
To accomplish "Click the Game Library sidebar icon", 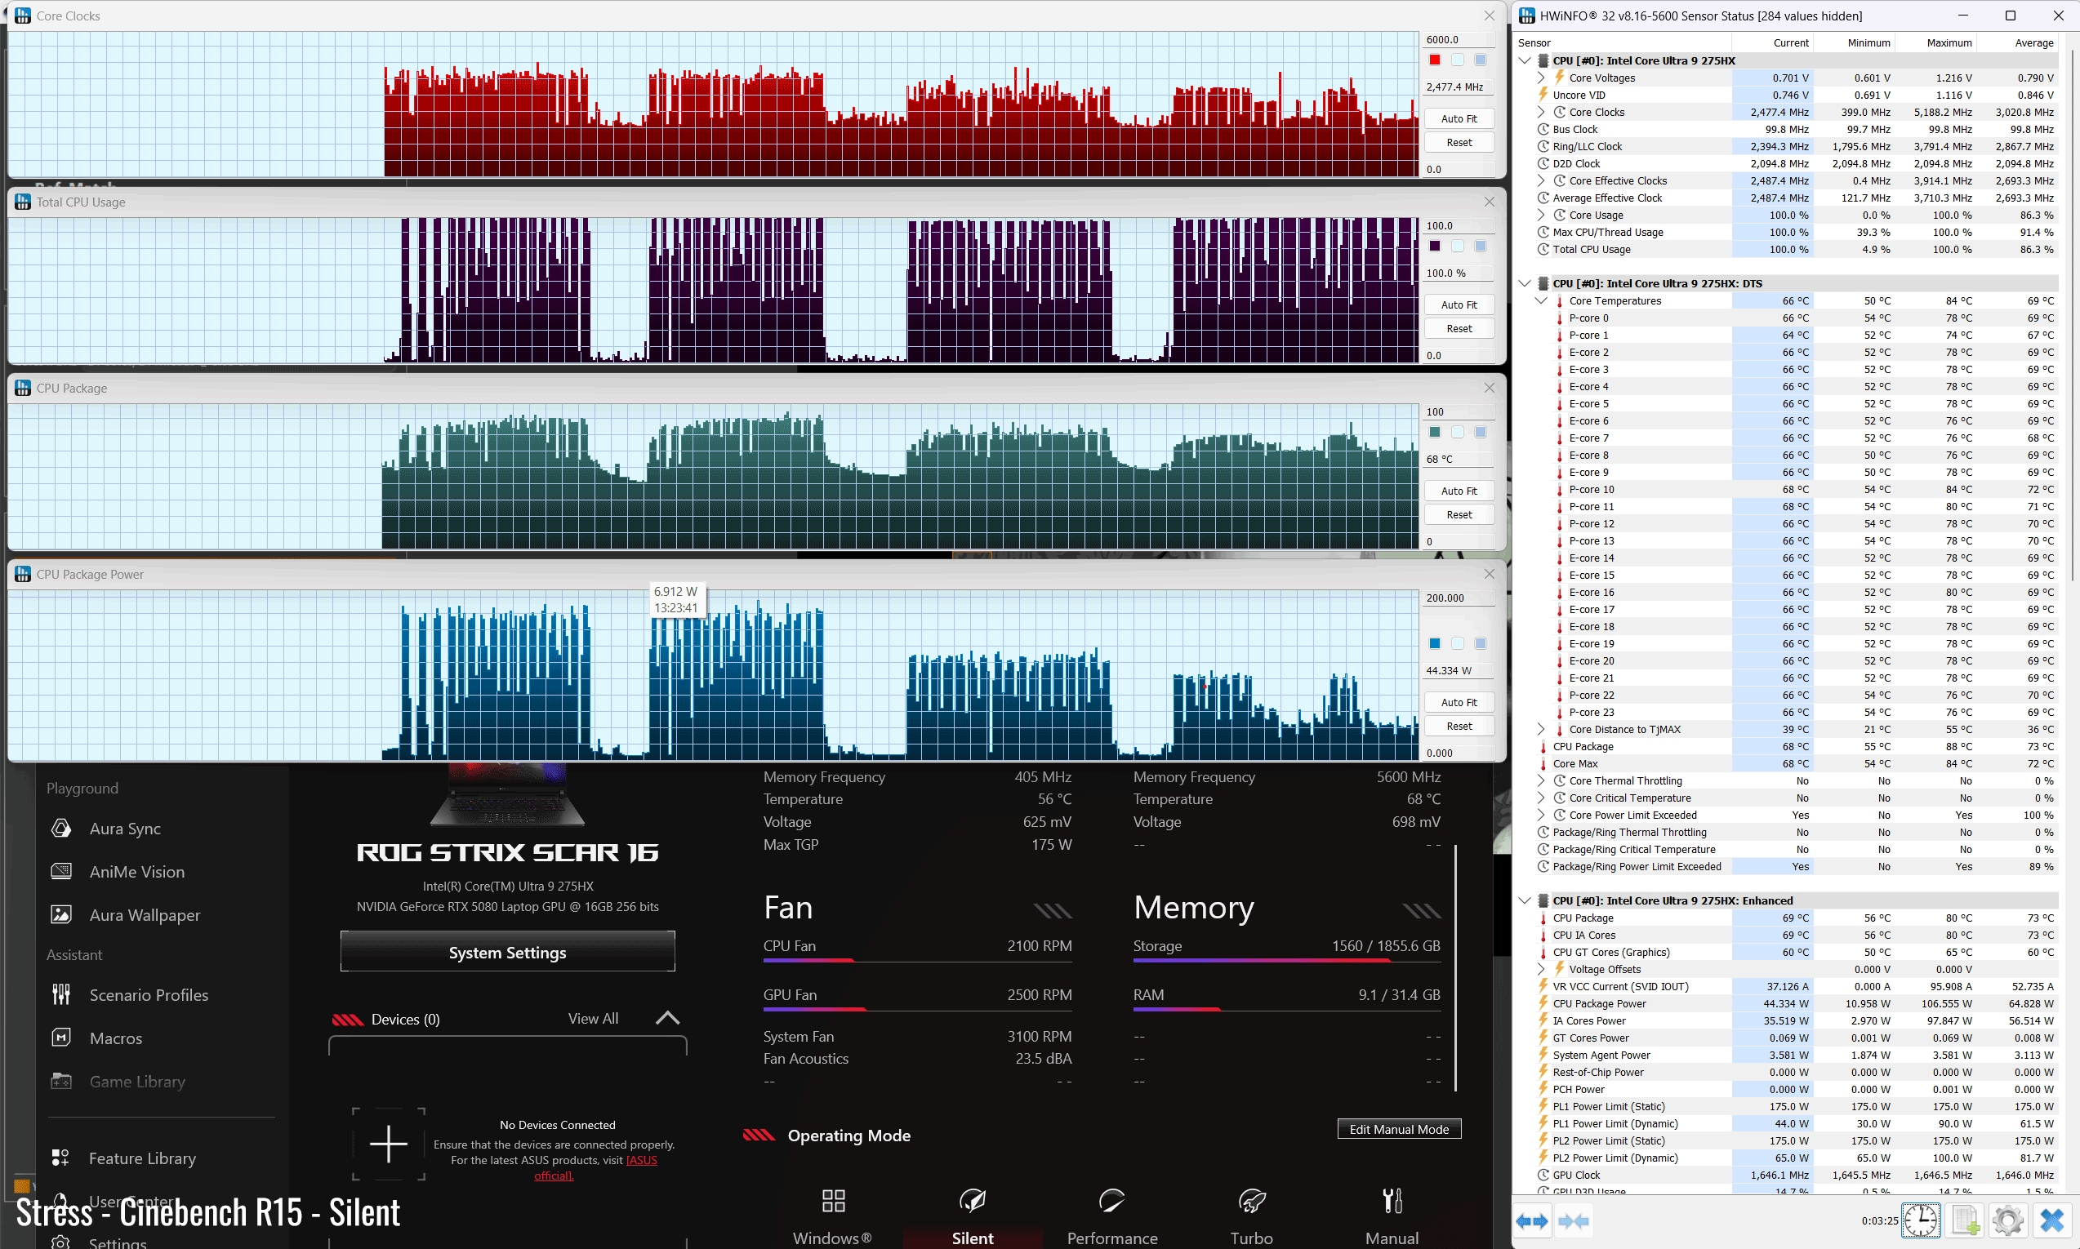I will pos(61,1081).
